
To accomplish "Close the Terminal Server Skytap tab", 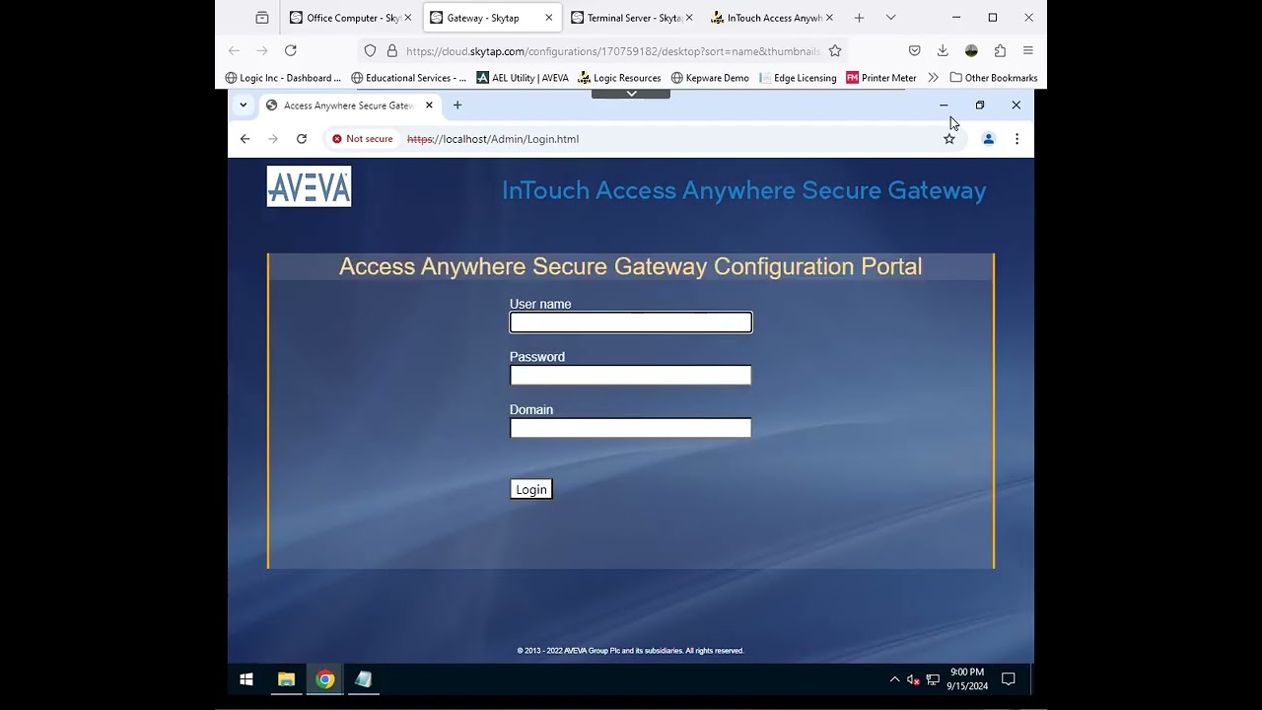I will [689, 18].
